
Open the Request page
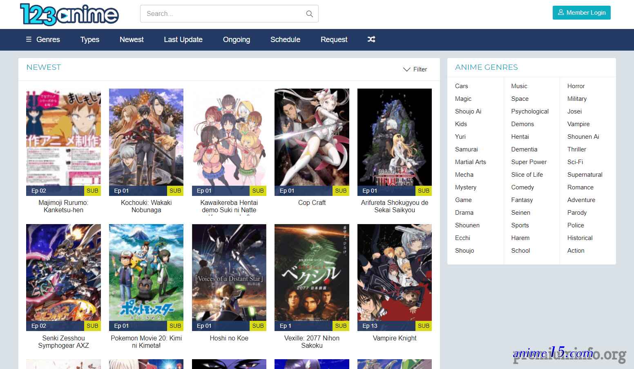(x=334, y=39)
